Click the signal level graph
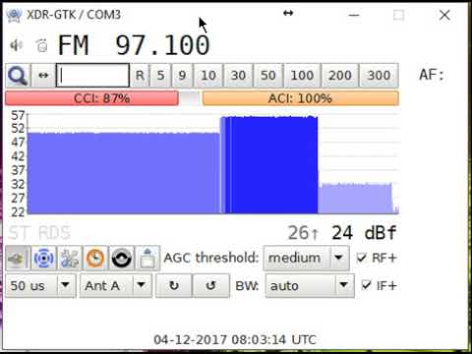The height and width of the screenshot is (354, 472). tap(204, 163)
